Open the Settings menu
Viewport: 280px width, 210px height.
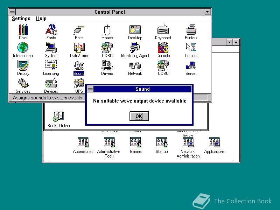click(21, 19)
